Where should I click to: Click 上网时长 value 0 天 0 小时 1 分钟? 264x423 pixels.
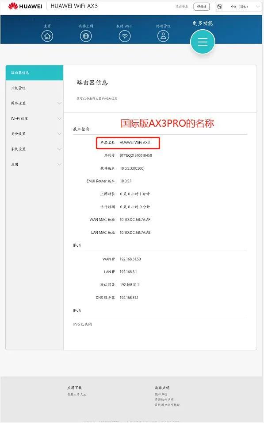(x=135, y=194)
